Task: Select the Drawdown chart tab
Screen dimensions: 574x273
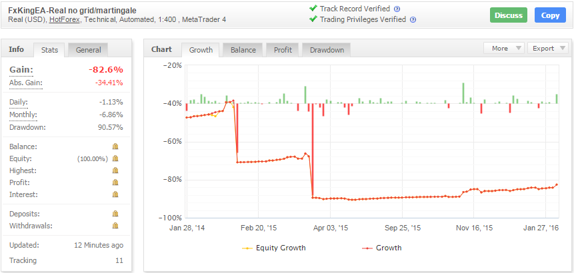Action: point(327,50)
